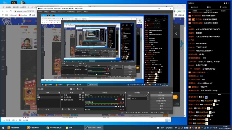Viewport: 232px width, 130px height.
Task: Click the stop streaming button in controls
Action: point(161,96)
